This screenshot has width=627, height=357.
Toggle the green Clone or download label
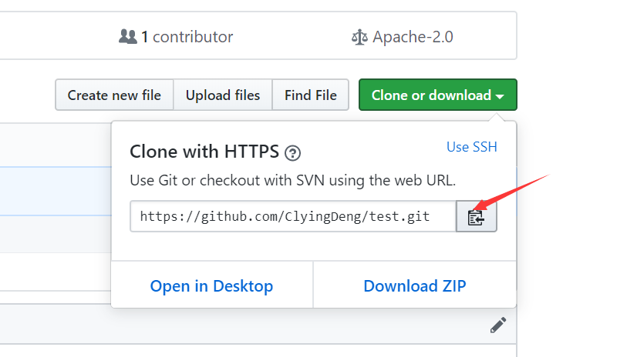click(x=430, y=95)
